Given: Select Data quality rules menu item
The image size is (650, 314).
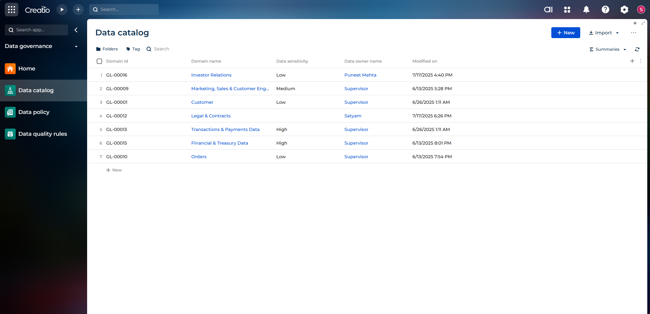Looking at the screenshot, I should point(44,134).
